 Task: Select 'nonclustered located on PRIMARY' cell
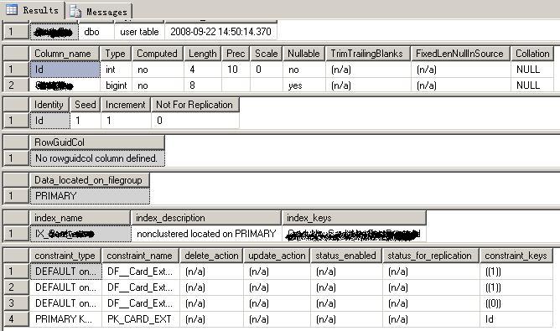click(x=206, y=234)
